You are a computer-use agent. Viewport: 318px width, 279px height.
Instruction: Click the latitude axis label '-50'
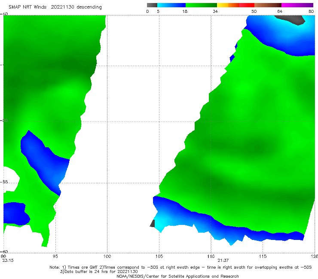click(x=4, y=121)
